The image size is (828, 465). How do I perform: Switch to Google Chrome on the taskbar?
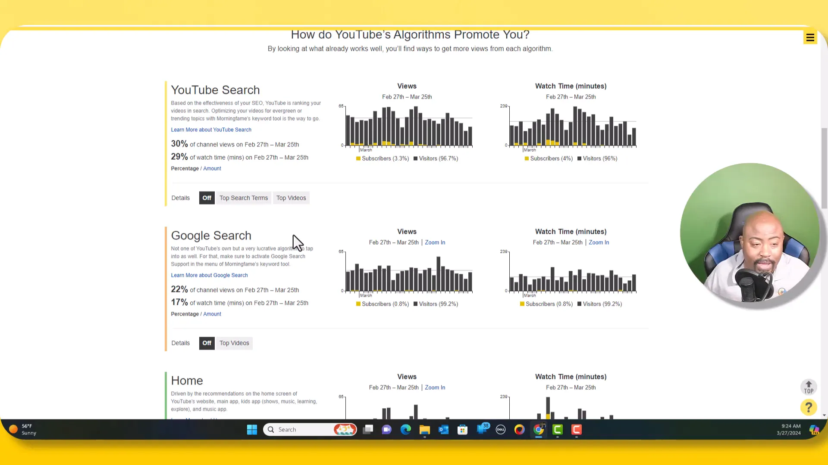[x=539, y=430]
